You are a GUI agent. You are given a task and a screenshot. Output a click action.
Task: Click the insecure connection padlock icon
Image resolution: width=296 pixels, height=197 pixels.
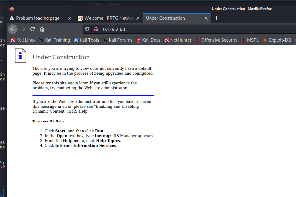point(96,29)
